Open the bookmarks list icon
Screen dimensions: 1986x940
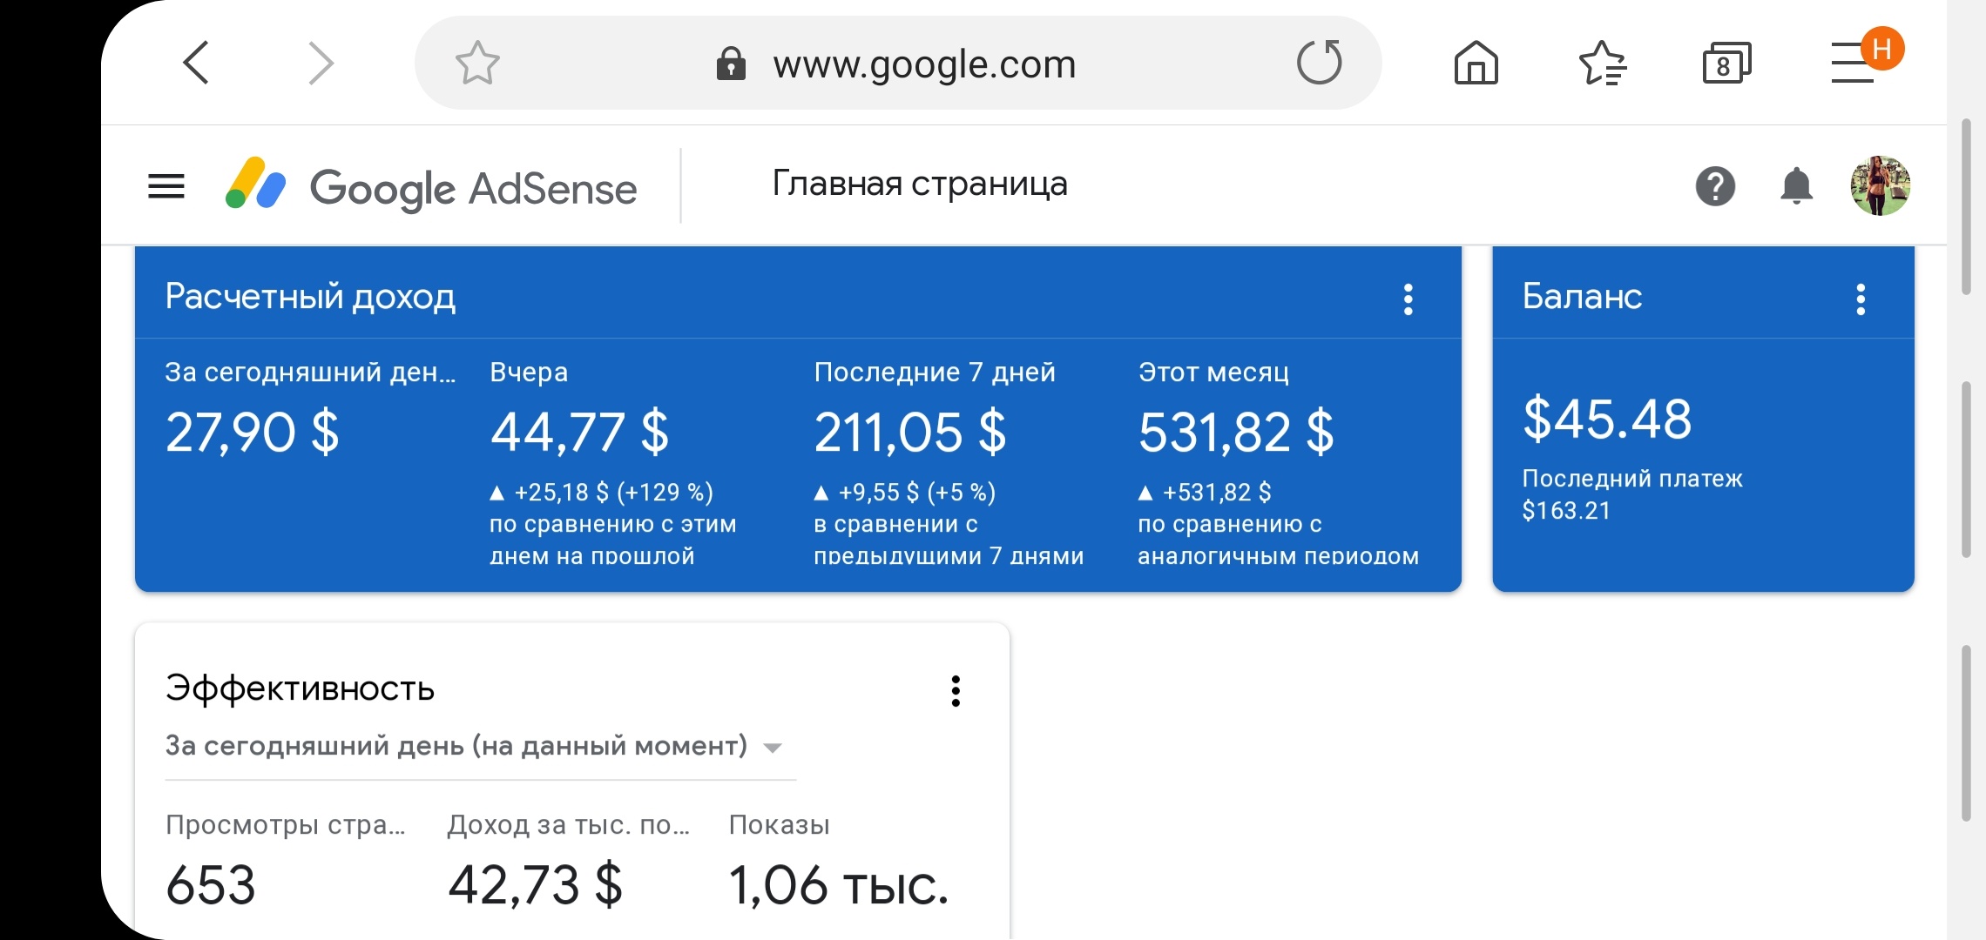pyautogui.click(x=1602, y=64)
